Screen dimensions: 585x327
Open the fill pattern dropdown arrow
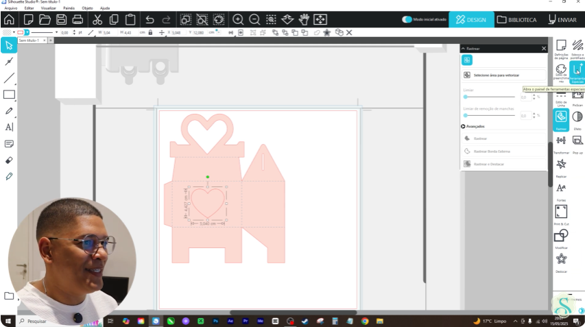coord(14,32)
